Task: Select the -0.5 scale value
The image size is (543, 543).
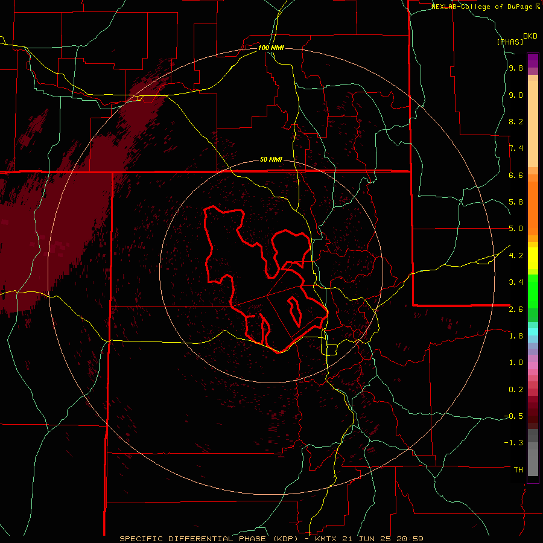Action: (513, 416)
